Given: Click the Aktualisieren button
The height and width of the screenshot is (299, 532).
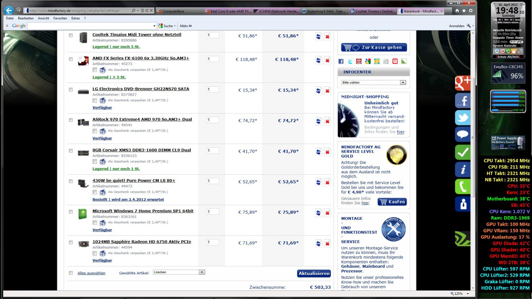Looking at the screenshot, I should click(x=314, y=274).
